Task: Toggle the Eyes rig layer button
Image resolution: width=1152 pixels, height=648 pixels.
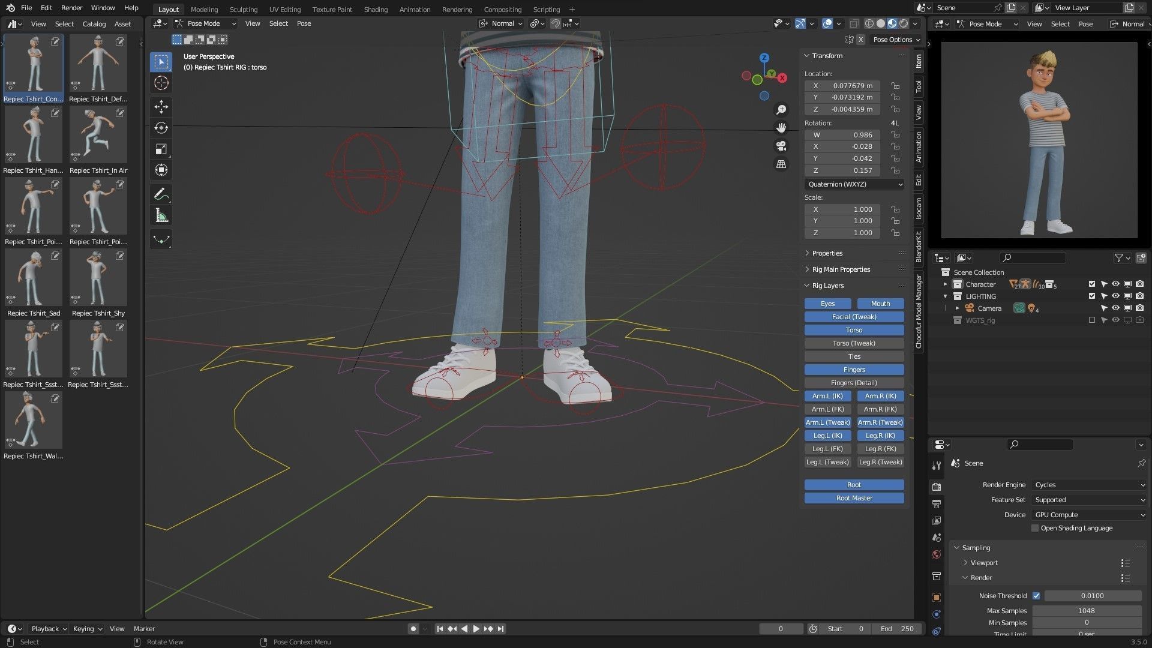Action: [827, 304]
